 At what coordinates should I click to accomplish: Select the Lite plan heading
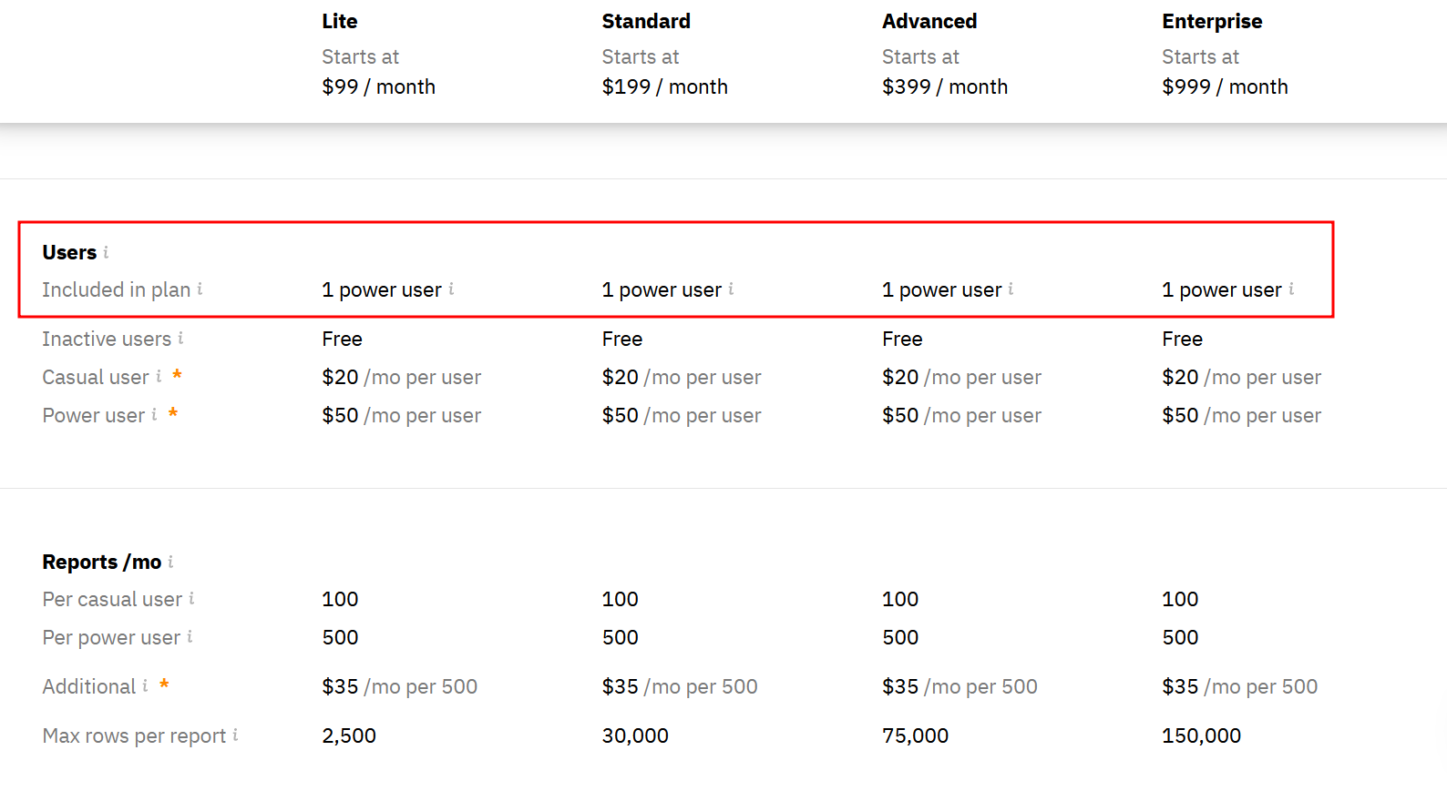pyautogui.click(x=340, y=21)
